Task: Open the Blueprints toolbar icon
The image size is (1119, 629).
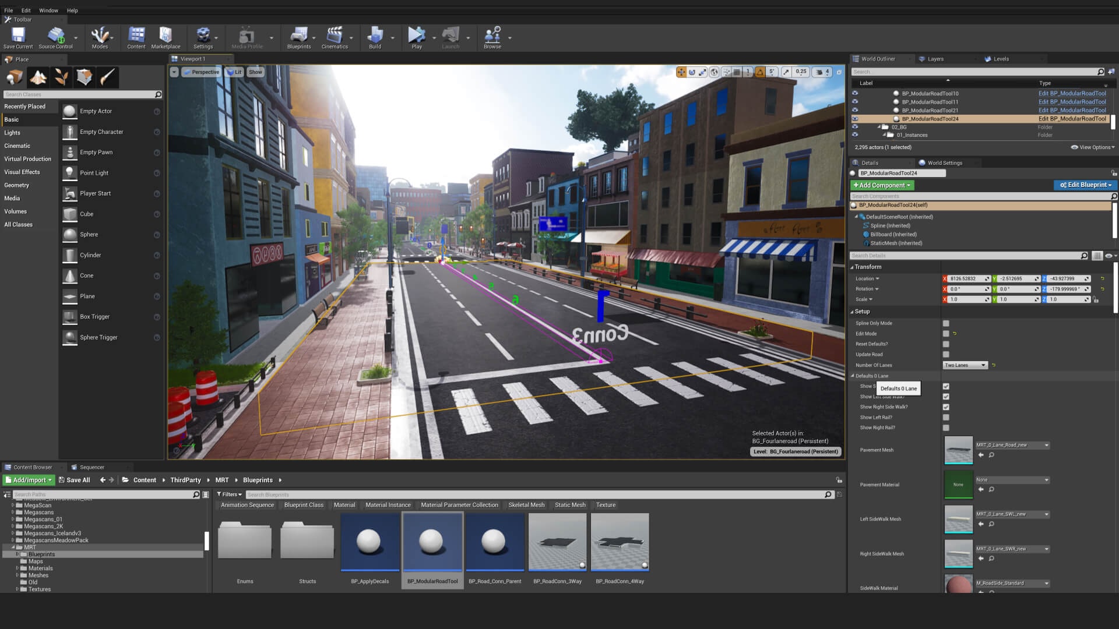Action: [x=298, y=36]
